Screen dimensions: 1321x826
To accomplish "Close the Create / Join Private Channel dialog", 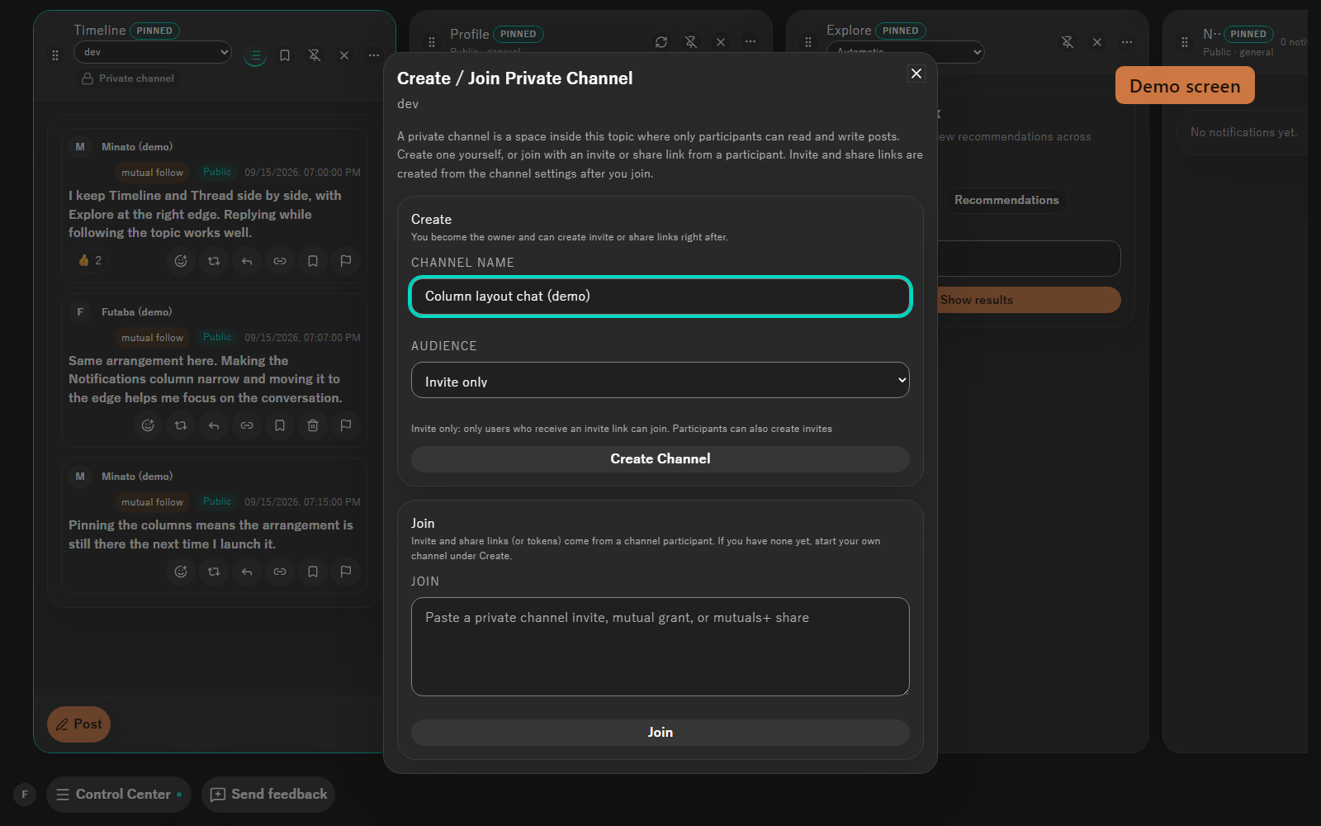I will (x=916, y=74).
